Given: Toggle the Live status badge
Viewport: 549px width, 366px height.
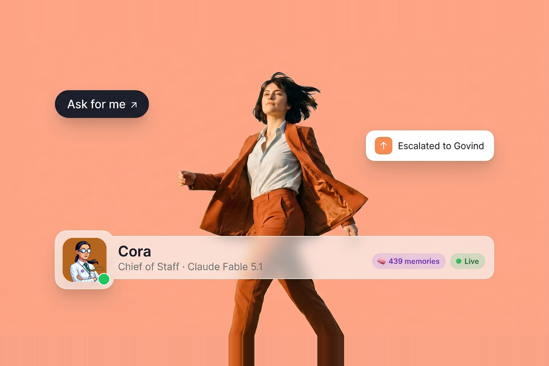Looking at the screenshot, I should click(468, 261).
